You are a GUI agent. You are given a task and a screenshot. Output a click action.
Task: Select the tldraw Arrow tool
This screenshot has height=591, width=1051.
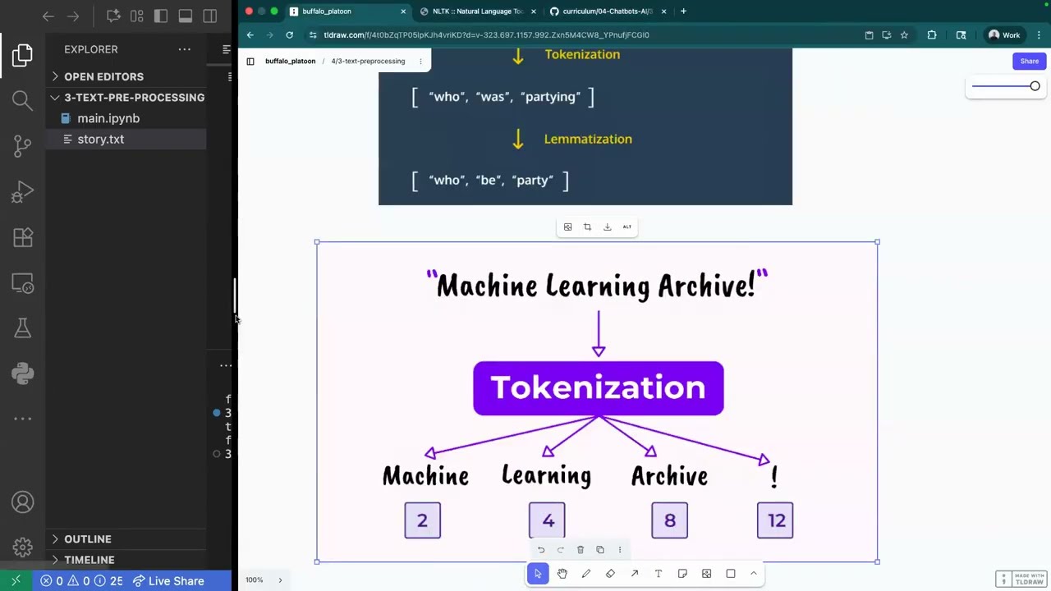click(634, 574)
